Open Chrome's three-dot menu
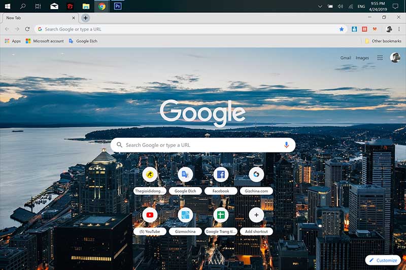This screenshot has height=270, width=406. click(399, 29)
